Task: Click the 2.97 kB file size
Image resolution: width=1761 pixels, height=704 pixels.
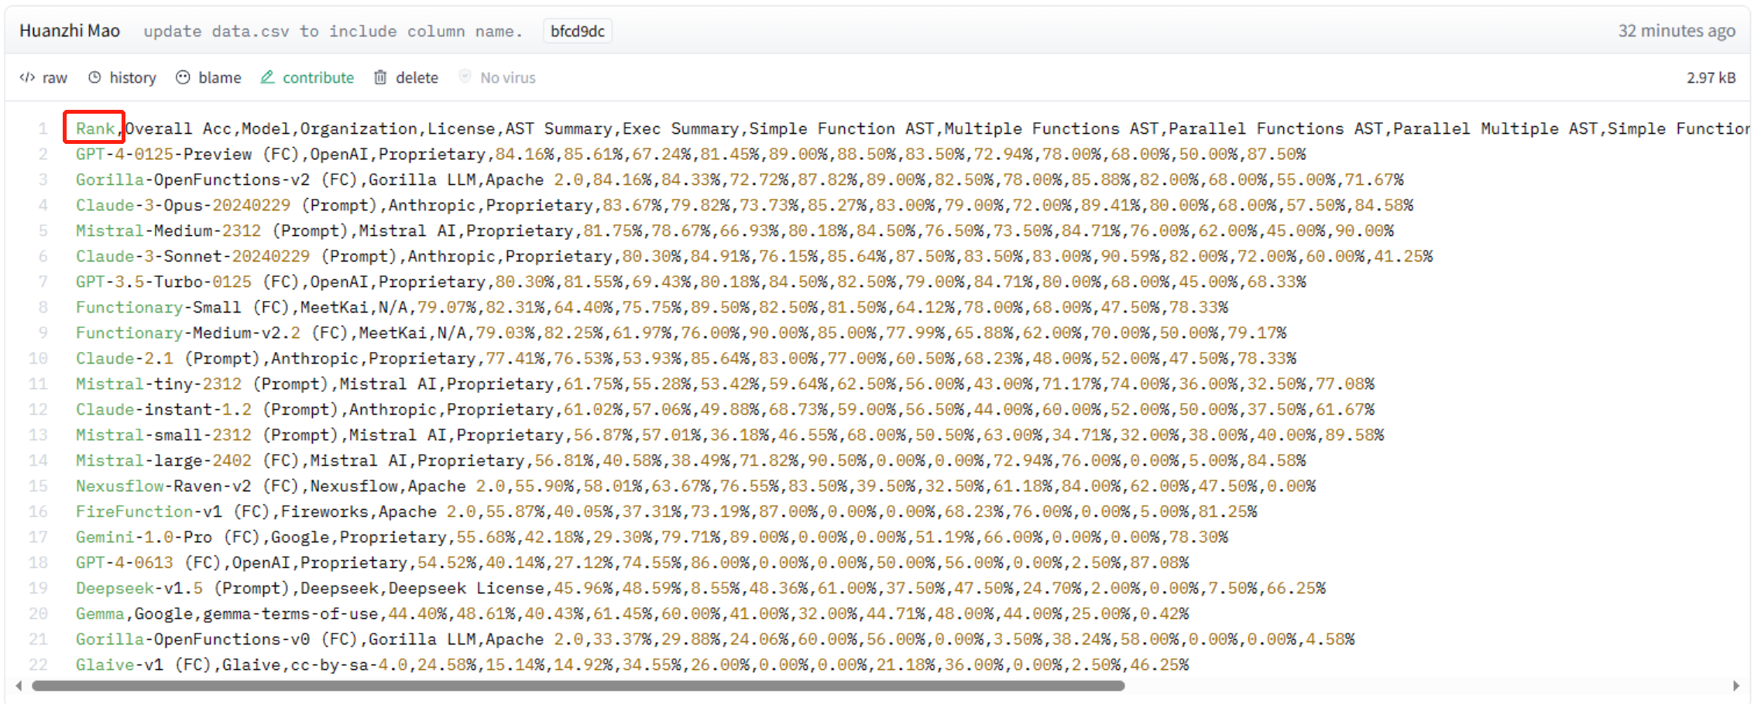Action: coord(1711,77)
